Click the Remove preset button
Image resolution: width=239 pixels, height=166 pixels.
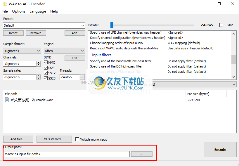pos(36,33)
